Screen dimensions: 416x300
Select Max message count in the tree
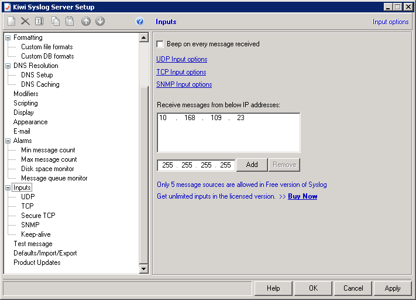click(49, 159)
